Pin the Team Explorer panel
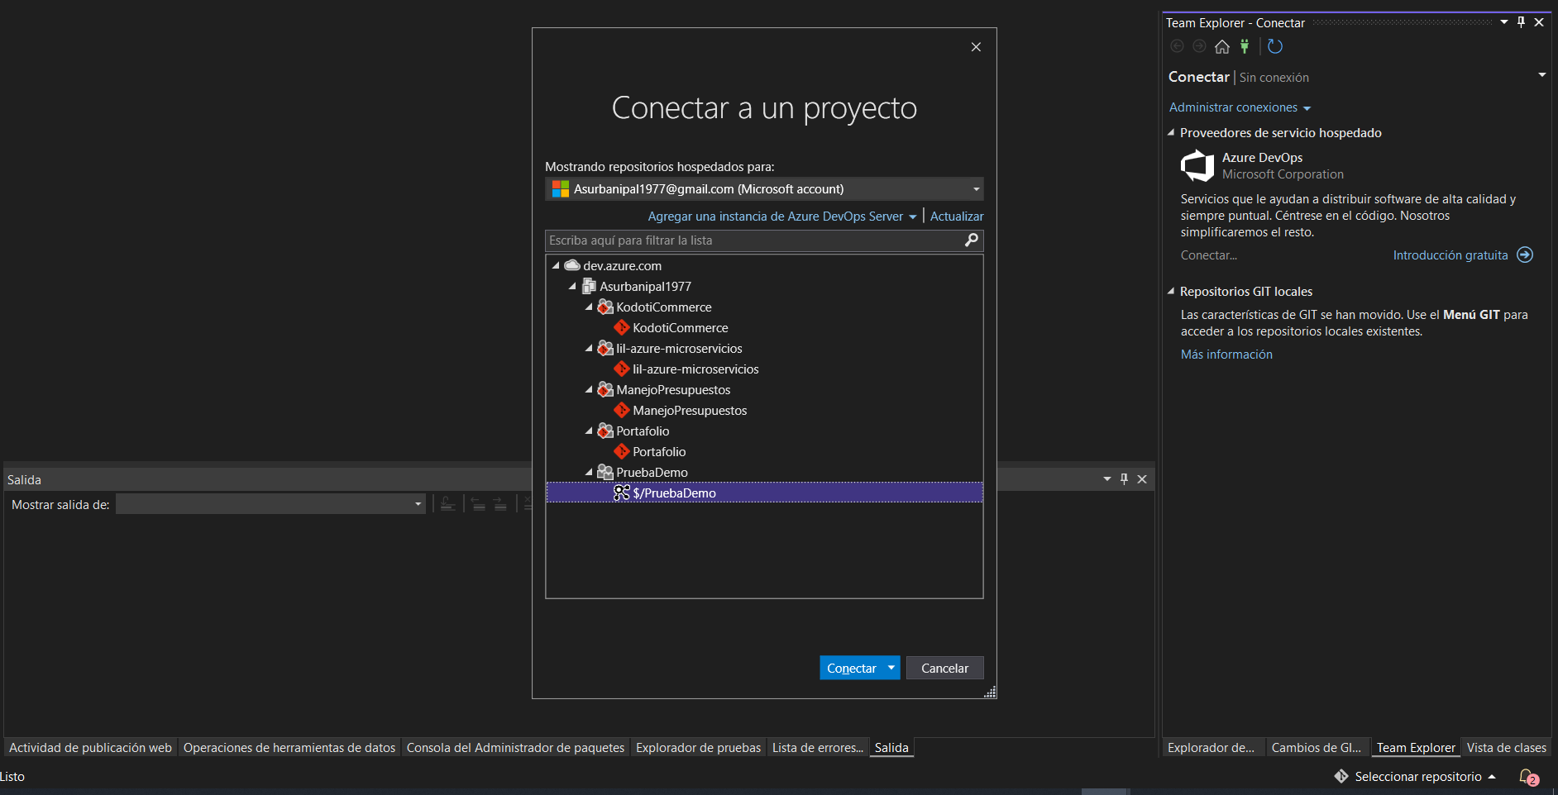Viewport: 1558px width, 795px height. [1520, 22]
